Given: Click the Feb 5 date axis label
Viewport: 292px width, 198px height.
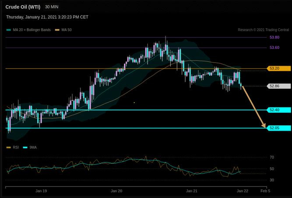Looking at the screenshot, I should (265, 191).
